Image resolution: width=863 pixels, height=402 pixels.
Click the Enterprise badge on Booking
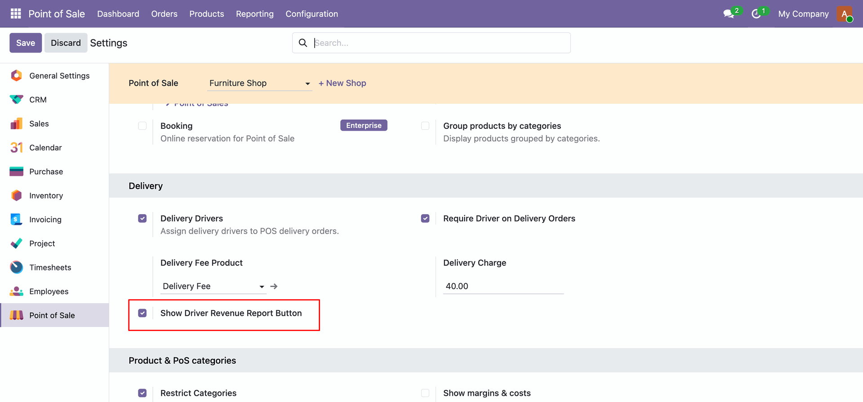[x=364, y=125]
